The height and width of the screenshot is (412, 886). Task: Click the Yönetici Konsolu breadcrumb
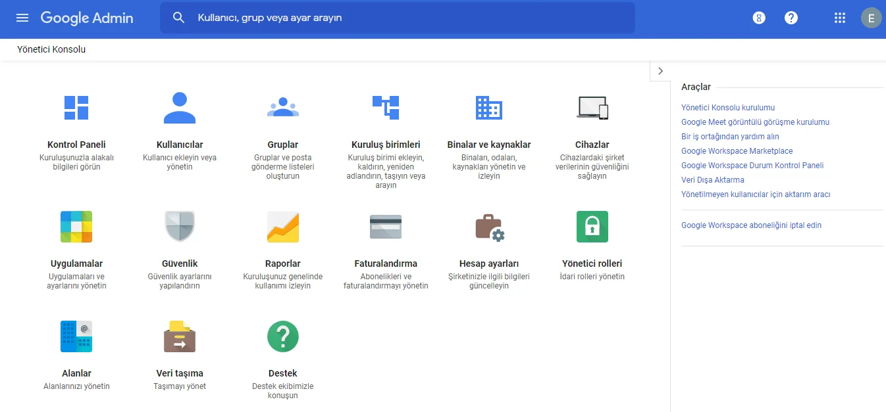pyautogui.click(x=51, y=49)
